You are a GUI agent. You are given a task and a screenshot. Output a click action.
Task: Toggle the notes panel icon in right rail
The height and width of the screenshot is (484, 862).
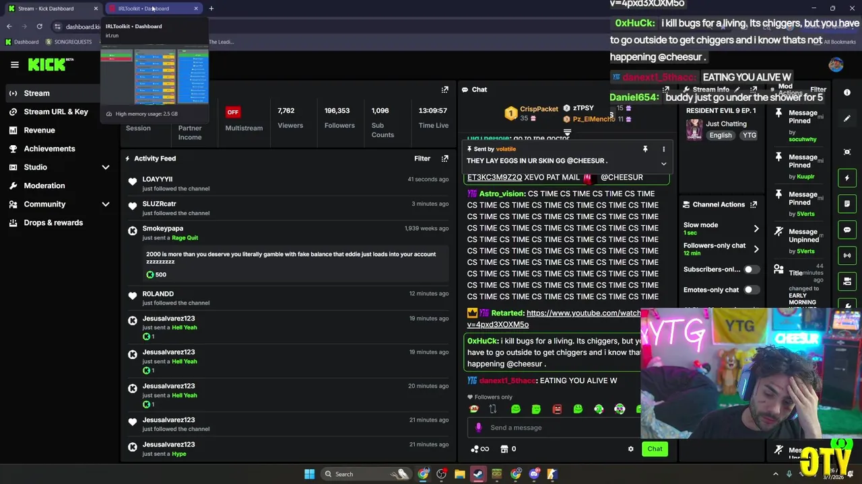click(x=847, y=204)
